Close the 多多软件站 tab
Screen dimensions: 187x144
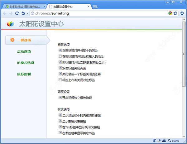44,7
